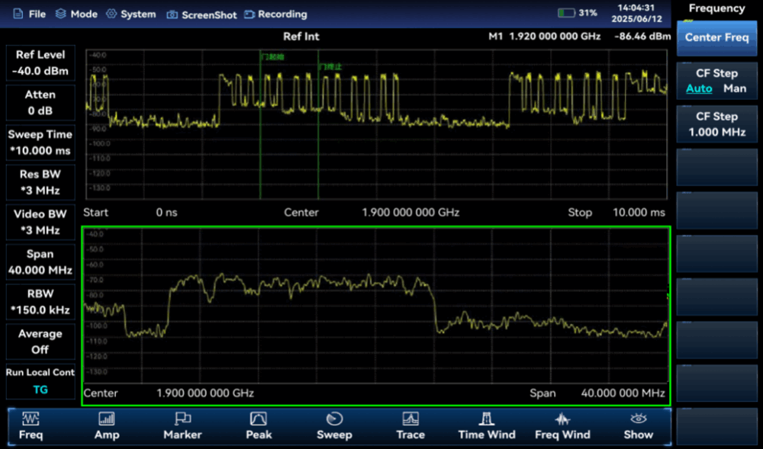
Task: Open the Freq menu icon
Action: tap(31, 419)
